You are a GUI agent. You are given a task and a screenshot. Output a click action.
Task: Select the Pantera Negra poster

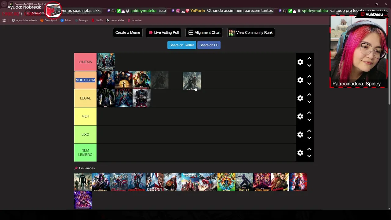coord(244,182)
